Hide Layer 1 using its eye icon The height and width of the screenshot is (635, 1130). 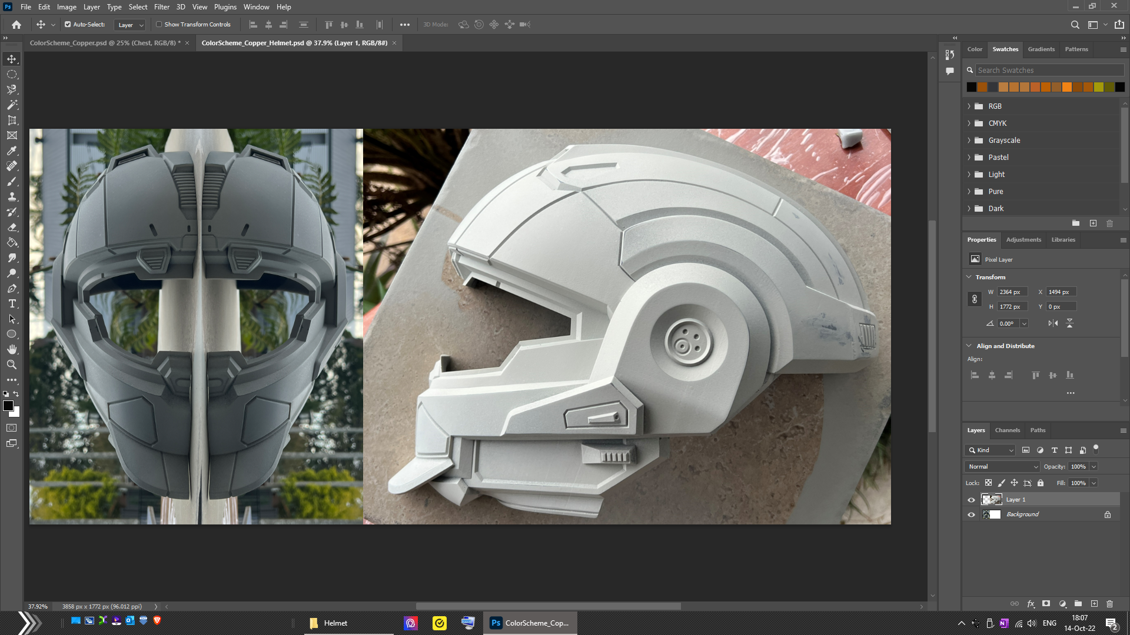pyautogui.click(x=971, y=500)
